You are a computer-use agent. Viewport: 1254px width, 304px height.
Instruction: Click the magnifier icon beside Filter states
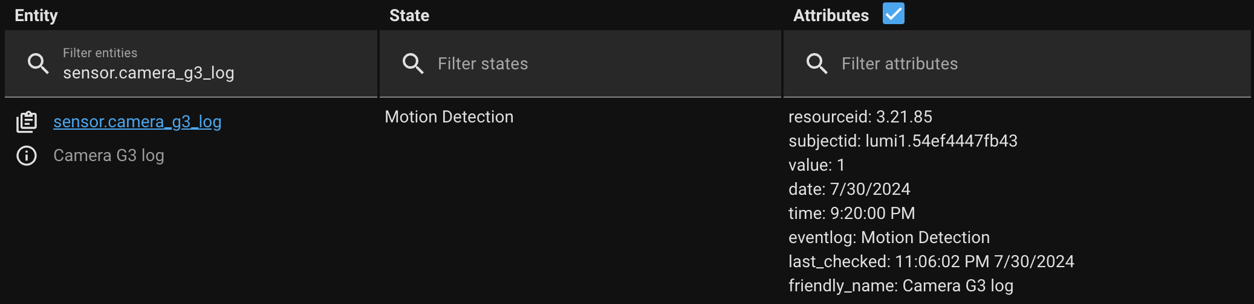(x=413, y=63)
